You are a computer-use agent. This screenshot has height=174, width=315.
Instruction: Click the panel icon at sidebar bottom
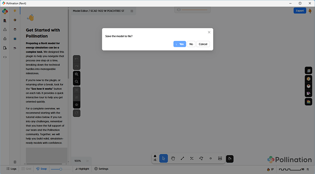(x=15, y=162)
